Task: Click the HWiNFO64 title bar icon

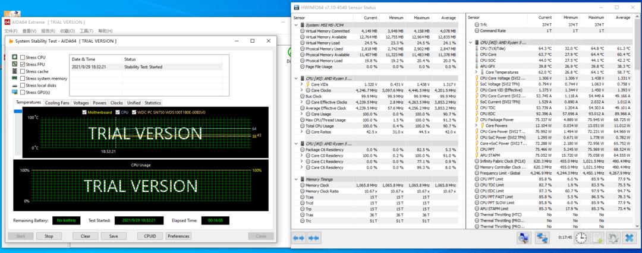Action: 297,7
